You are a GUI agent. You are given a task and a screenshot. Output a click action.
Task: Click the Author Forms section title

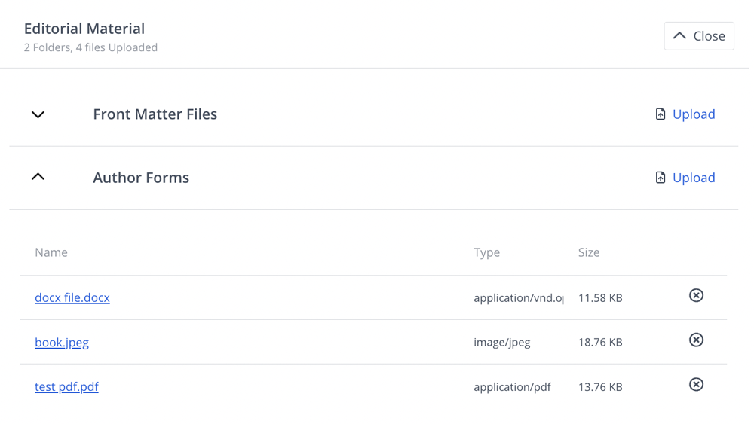pos(141,178)
